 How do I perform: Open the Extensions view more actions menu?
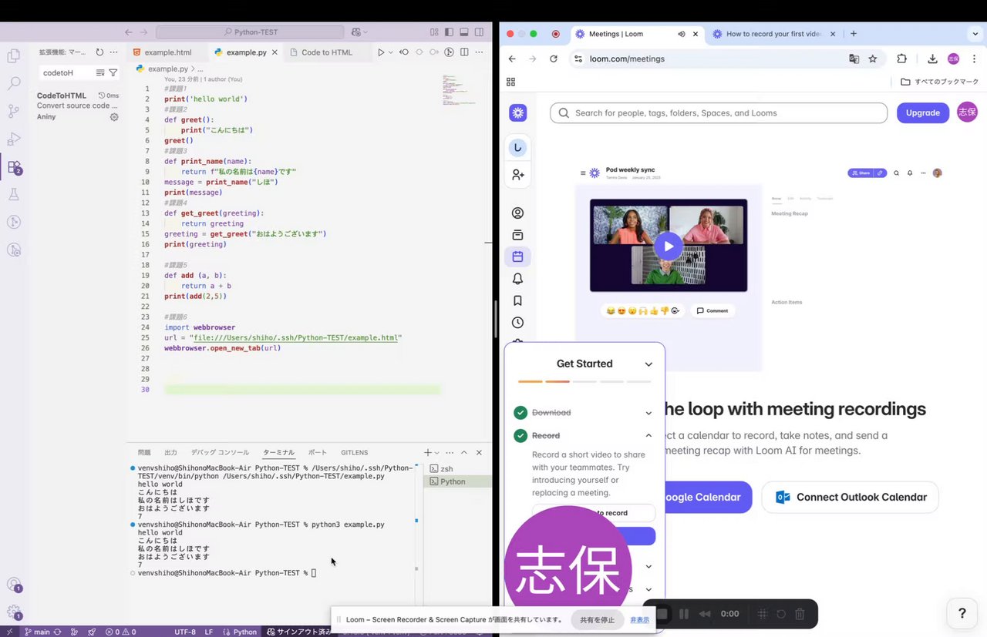click(x=114, y=52)
